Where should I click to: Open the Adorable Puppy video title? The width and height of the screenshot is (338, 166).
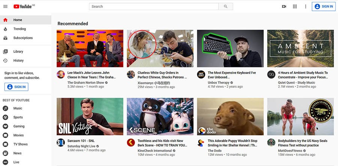[232, 143]
